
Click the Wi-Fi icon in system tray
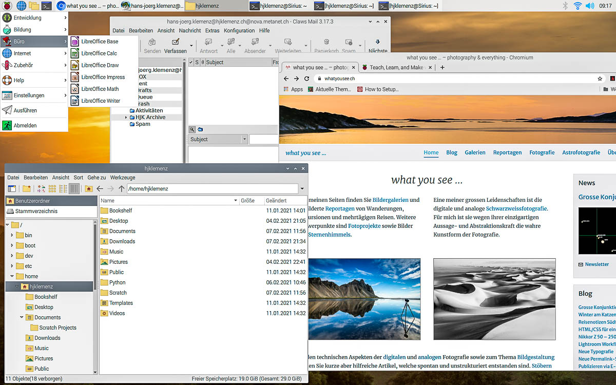(577, 6)
